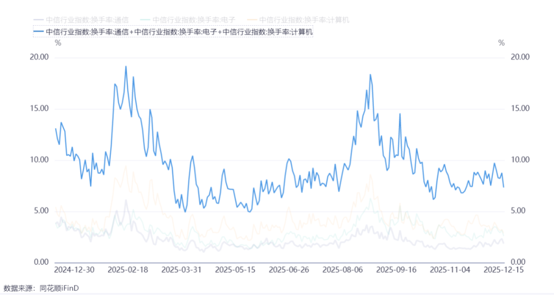This screenshot has width=554, height=295.
Task: Click the 2025-05-15 x-axis date label
Action: pos(235,270)
